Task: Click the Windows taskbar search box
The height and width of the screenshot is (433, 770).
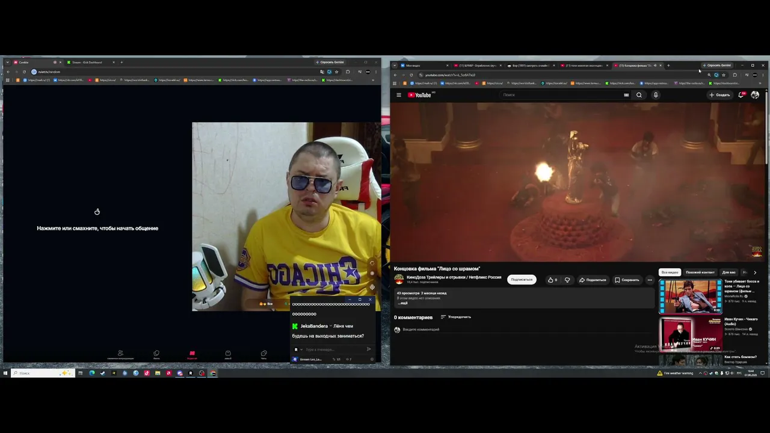Action: (x=42, y=373)
